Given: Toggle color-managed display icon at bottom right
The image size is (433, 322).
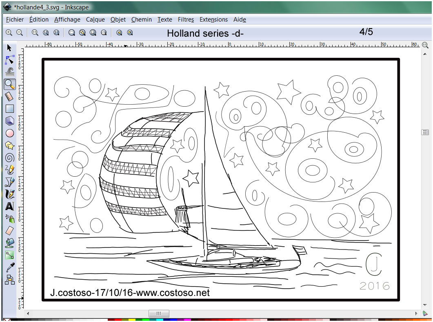Looking at the screenshot, I should 425,313.
